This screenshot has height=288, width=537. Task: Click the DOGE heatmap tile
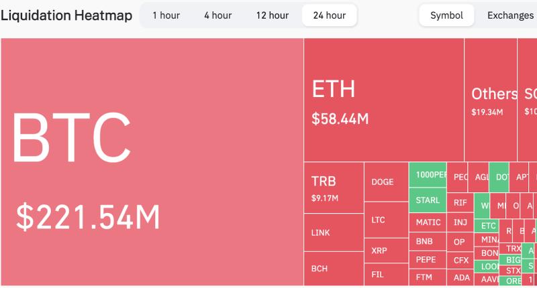386,182
